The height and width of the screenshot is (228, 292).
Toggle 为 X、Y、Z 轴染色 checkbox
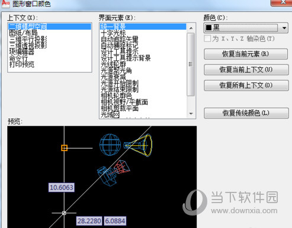point(207,38)
